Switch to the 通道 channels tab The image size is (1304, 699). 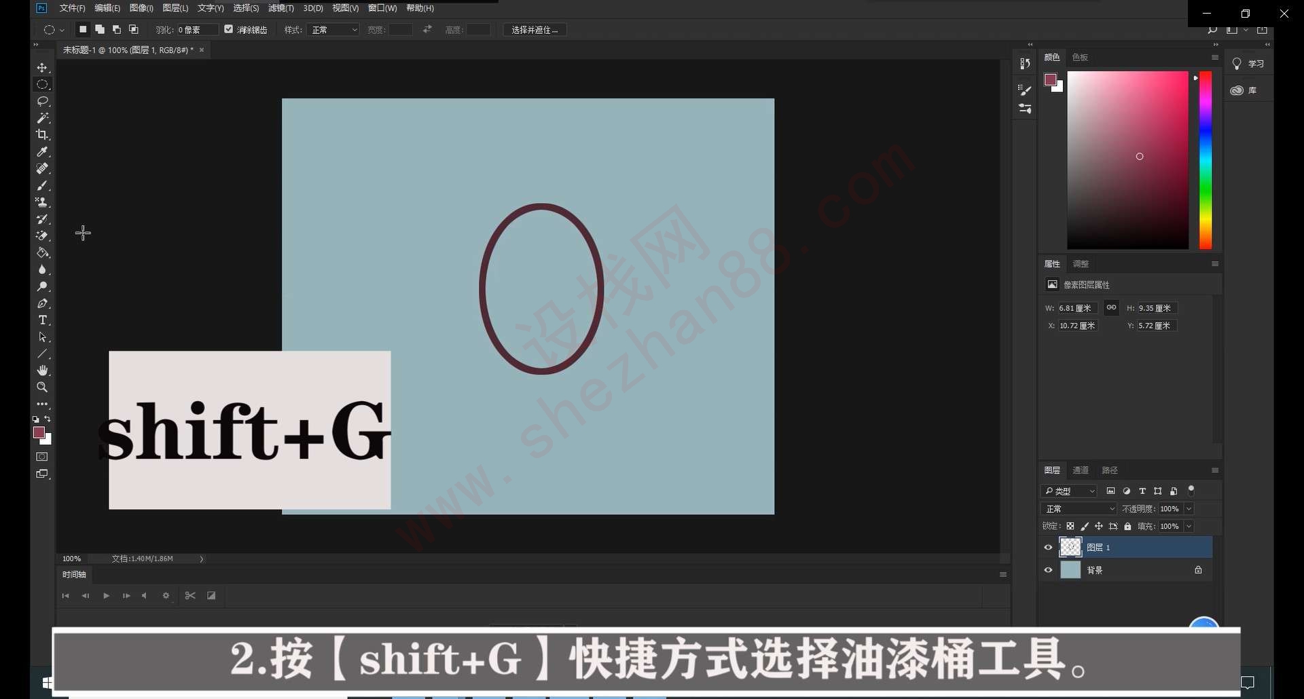1081,470
